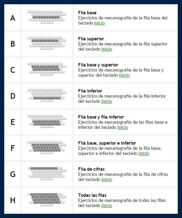Open Inicio for Fila base y fila inferior
Viewport: 182px width, 218px height.
[x=123, y=127]
